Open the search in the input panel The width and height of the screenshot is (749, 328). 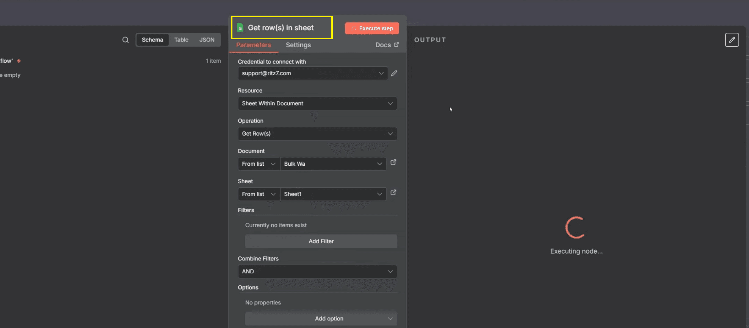(x=125, y=40)
